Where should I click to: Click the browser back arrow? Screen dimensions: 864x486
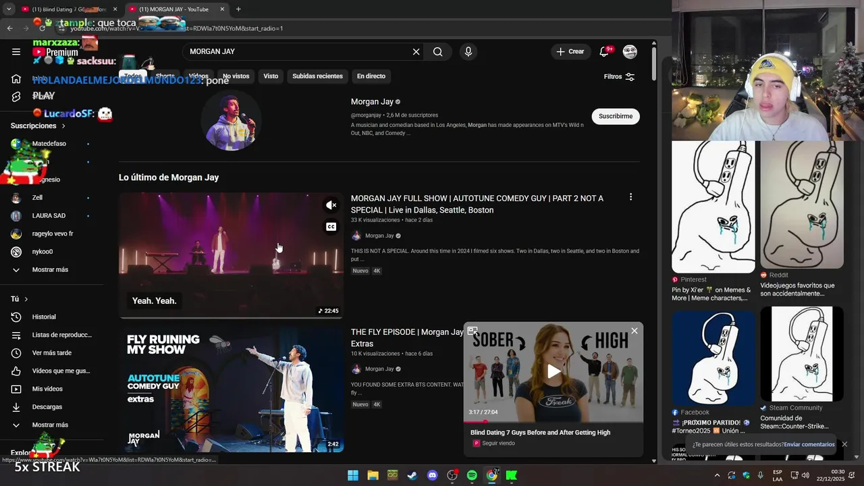pos(9,28)
